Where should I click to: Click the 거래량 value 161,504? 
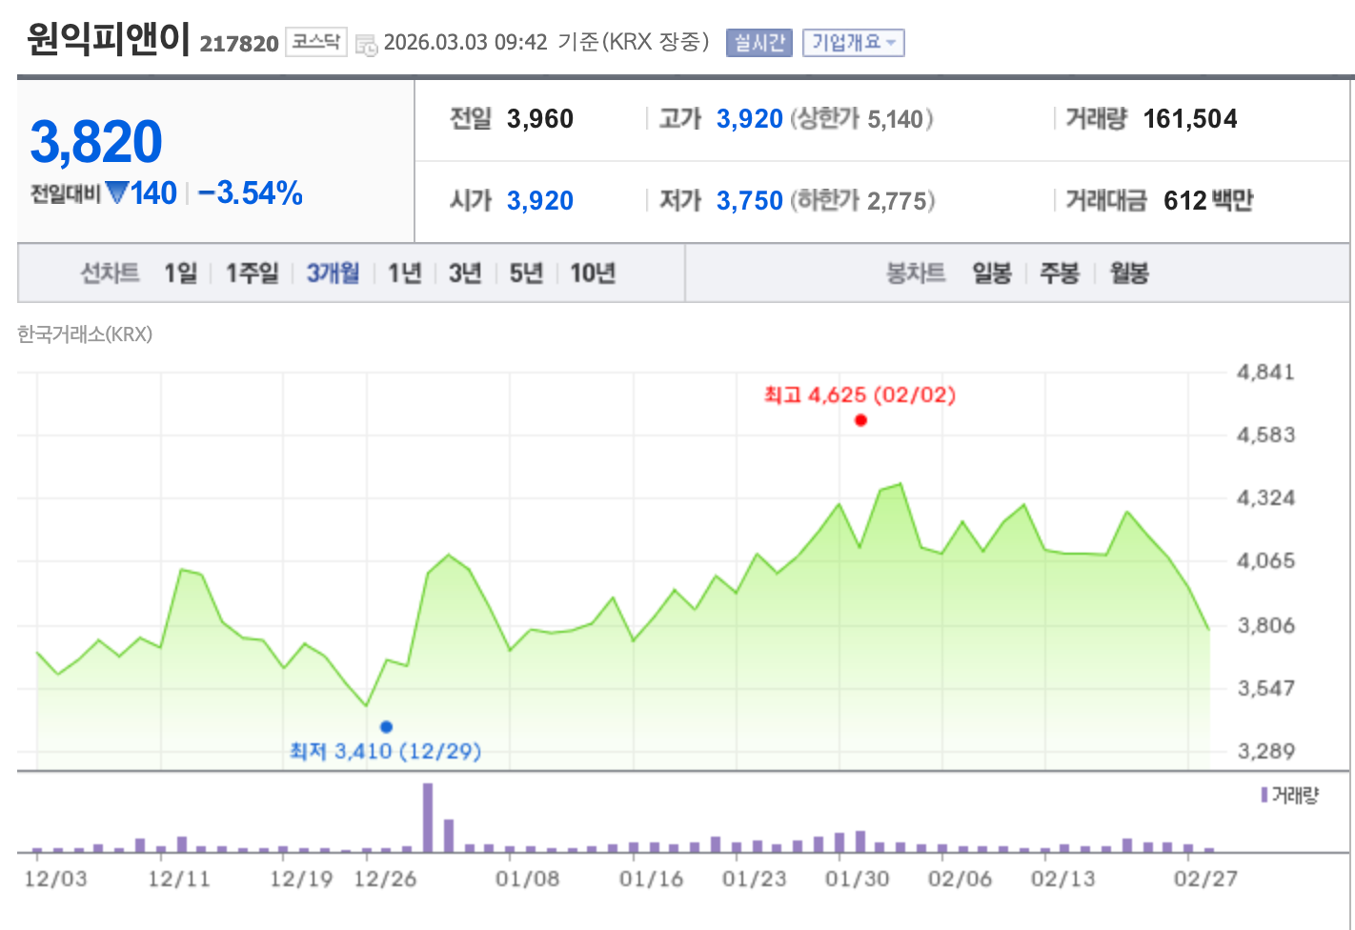(x=1190, y=119)
